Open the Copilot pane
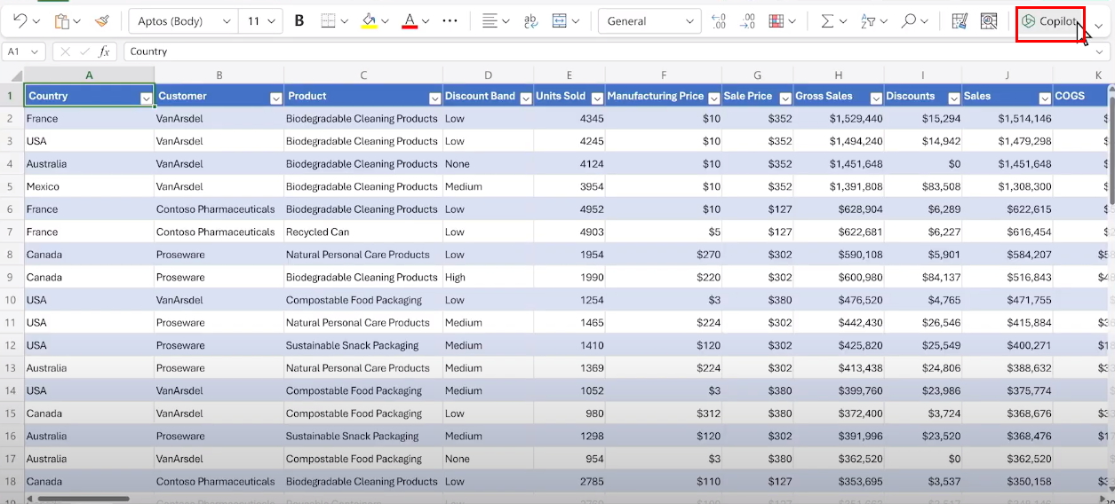Screen dimensions: 1115x504 pyautogui.click(x=1050, y=21)
